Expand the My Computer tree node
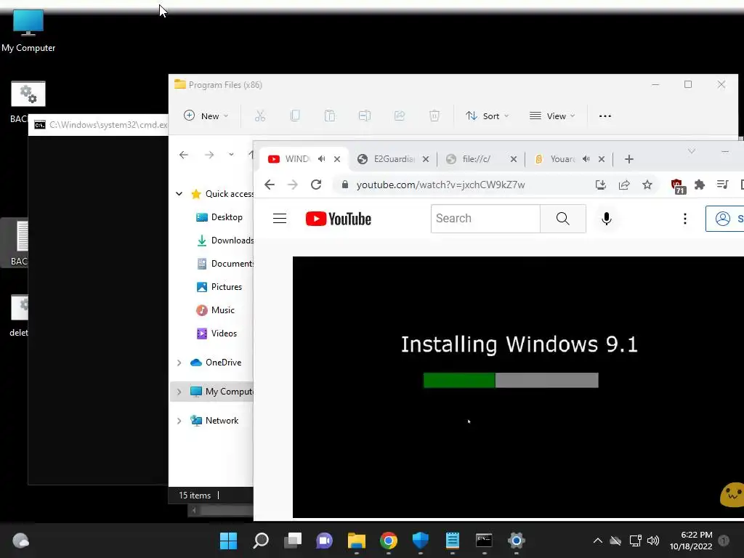The image size is (744, 558). click(x=179, y=392)
